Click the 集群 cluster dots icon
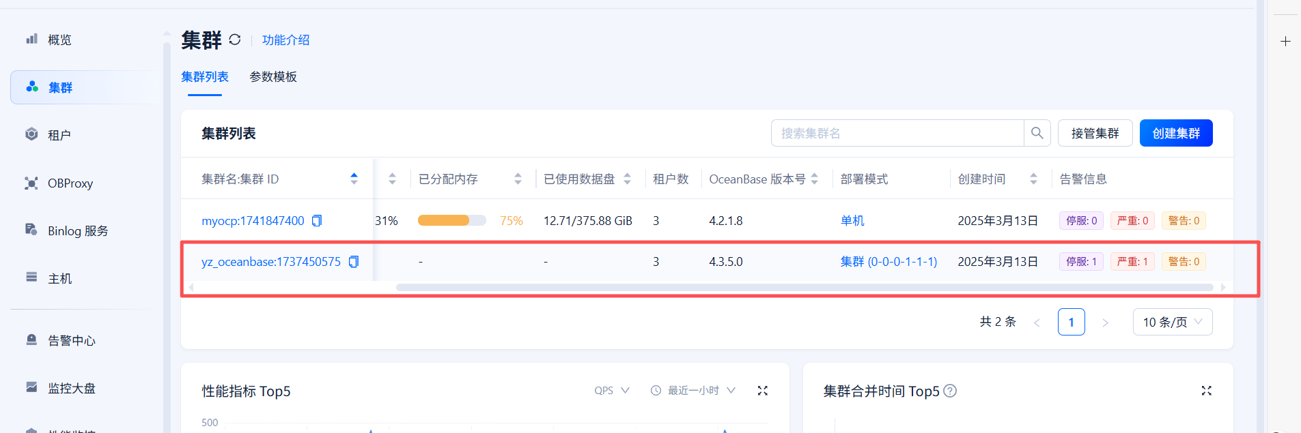 31,87
